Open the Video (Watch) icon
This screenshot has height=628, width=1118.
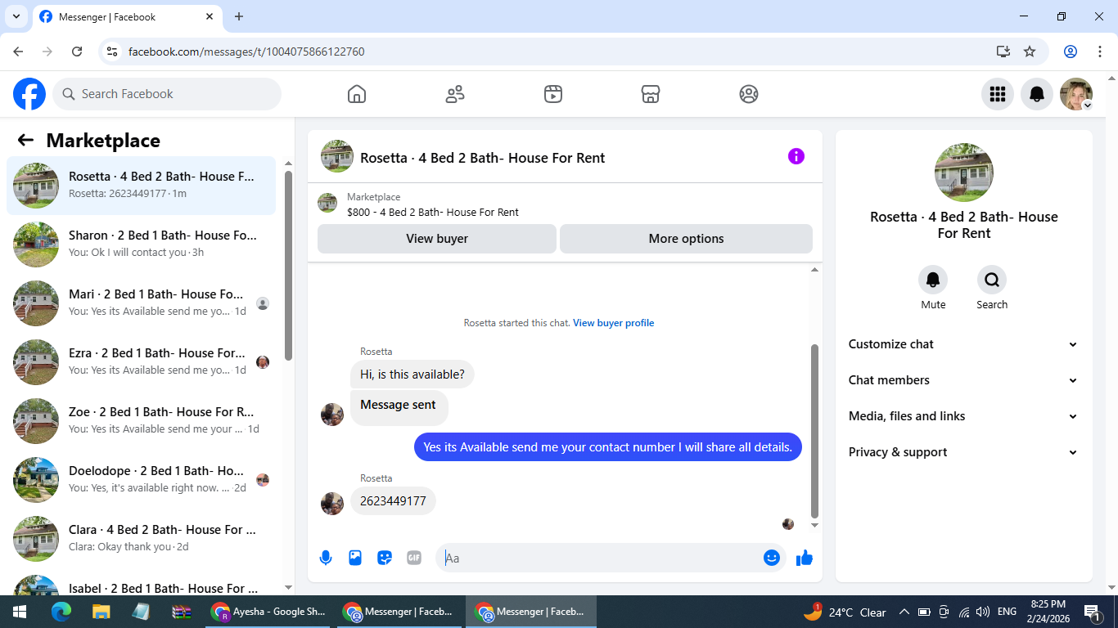coord(553,94)
